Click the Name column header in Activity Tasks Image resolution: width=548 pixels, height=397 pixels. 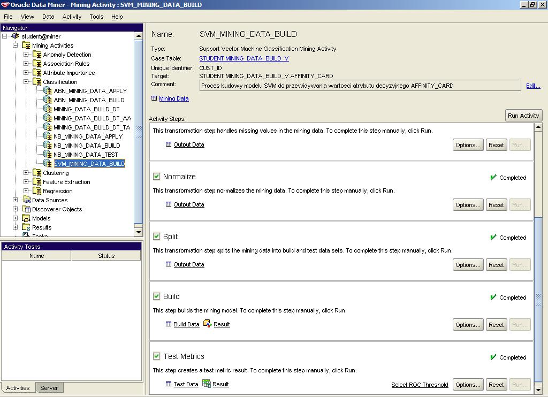pyautogui.click(x=37, y=256)
